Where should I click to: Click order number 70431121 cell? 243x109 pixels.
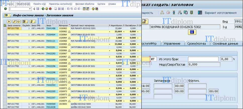point(52,41)
